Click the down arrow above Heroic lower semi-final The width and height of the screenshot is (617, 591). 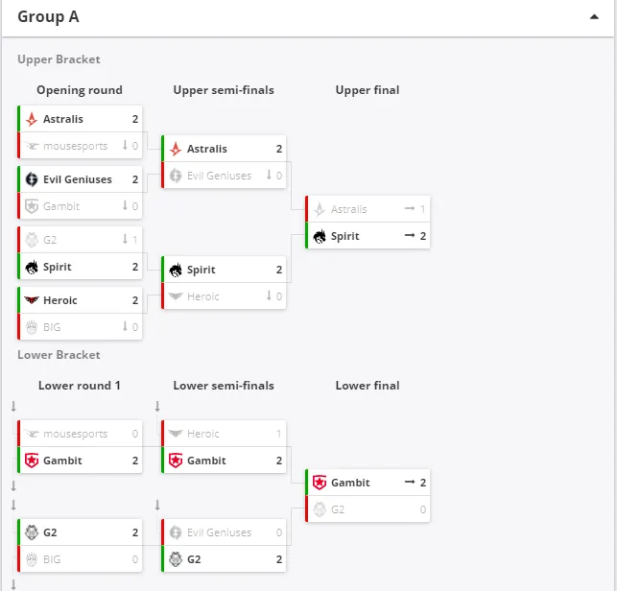[157, 406]
